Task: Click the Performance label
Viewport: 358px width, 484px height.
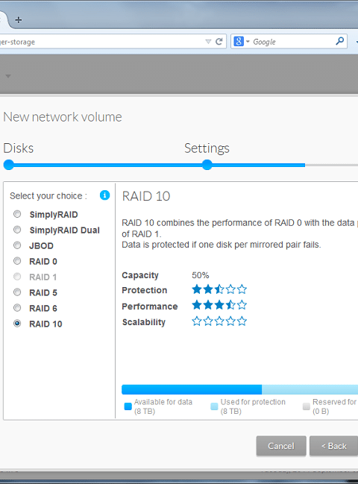Action: 150,307
